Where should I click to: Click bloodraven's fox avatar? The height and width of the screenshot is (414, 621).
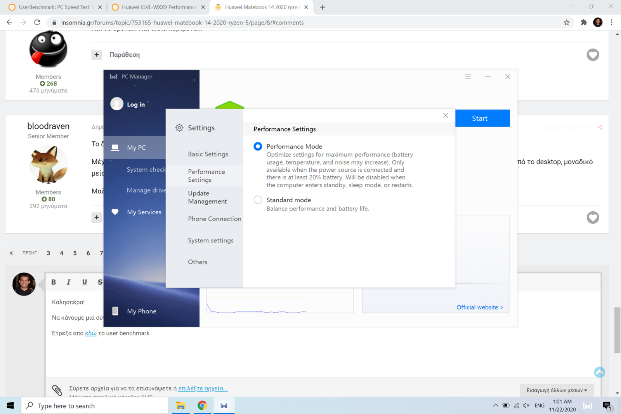click(x=49, y=164)
